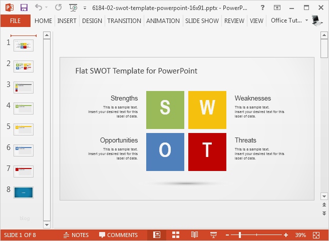Select slide 3 thumbnail

(x=24, y=87)
